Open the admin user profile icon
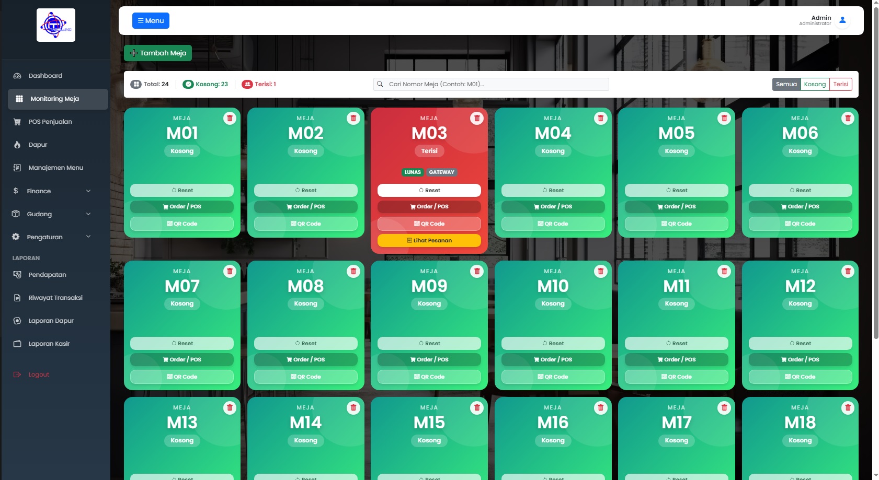 coord(842,20)
